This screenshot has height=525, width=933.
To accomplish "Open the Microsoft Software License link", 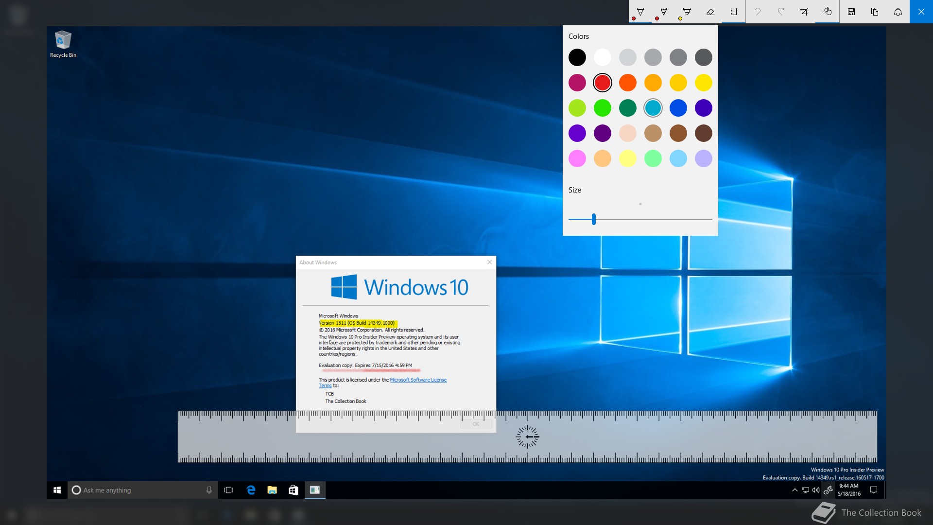I will [x=418, y=380].
